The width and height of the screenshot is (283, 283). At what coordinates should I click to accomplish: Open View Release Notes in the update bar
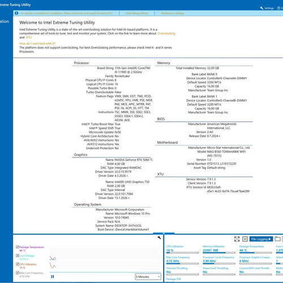(x=137, y=13)
